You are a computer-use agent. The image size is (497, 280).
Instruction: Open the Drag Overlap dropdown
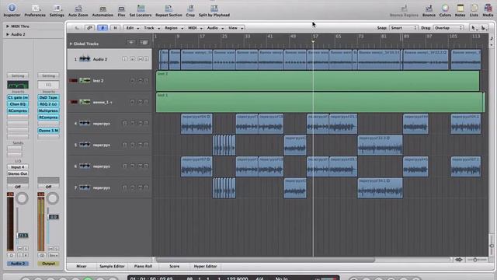[448, 28]
